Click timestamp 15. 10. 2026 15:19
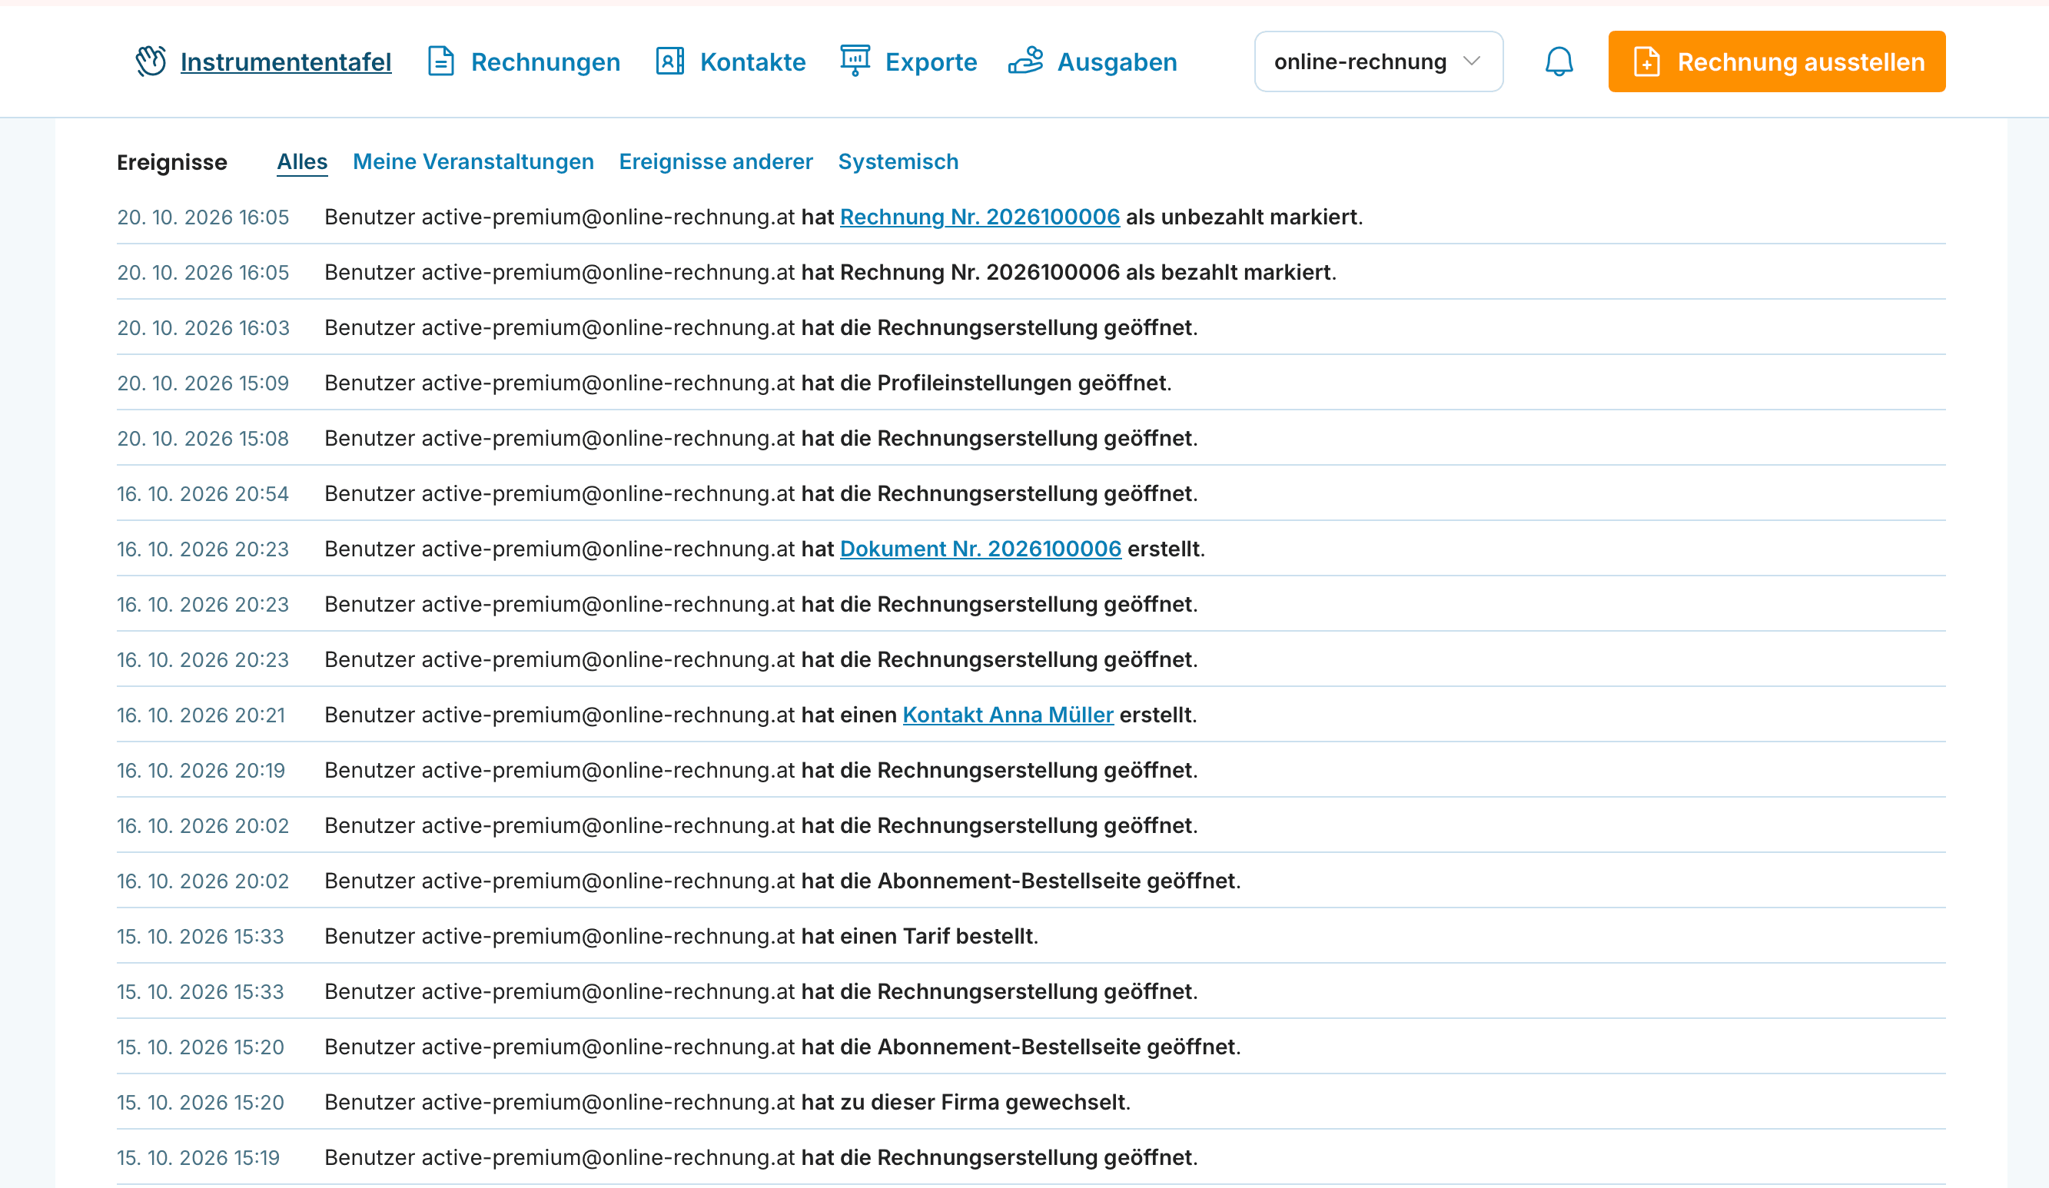Image resolution: width=2049 pixels, height=1188 pixels. point(198,1157)
